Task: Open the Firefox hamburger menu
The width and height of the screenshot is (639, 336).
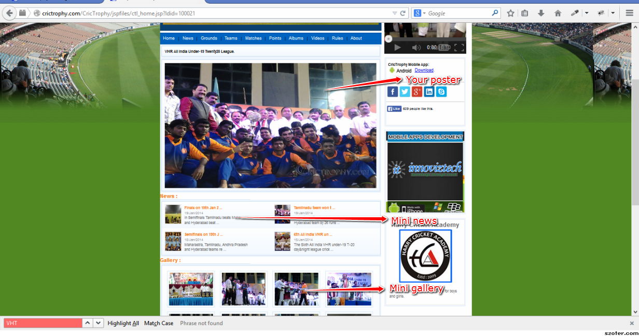Action: [x=629, y=13]
